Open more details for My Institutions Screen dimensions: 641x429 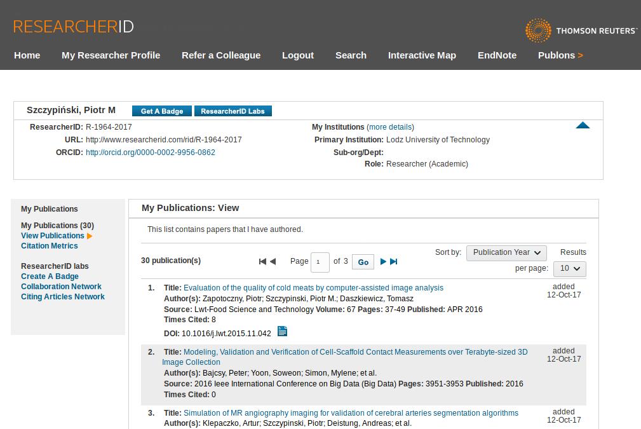[391, 127]
